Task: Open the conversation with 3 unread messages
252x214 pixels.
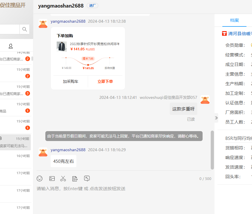Action: pos(16,90)
